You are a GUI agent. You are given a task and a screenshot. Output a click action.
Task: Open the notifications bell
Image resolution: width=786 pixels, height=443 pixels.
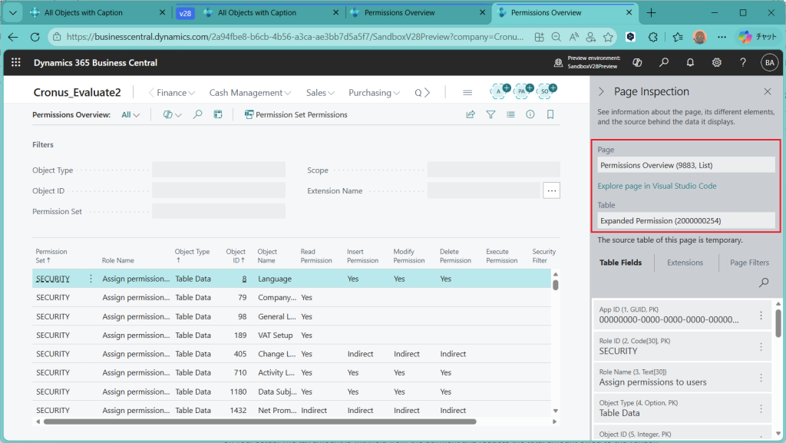tap(690, 63)
